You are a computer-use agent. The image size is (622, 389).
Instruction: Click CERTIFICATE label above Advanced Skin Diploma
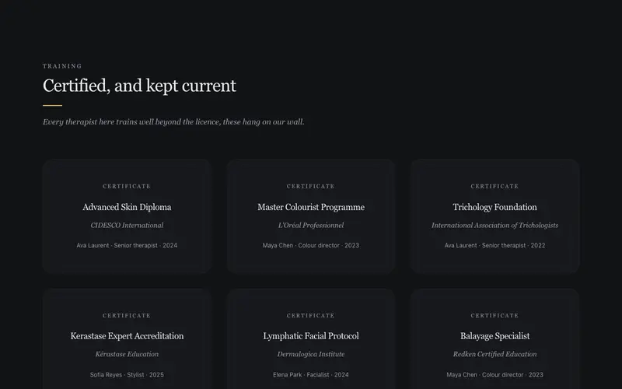coord(127,186)
